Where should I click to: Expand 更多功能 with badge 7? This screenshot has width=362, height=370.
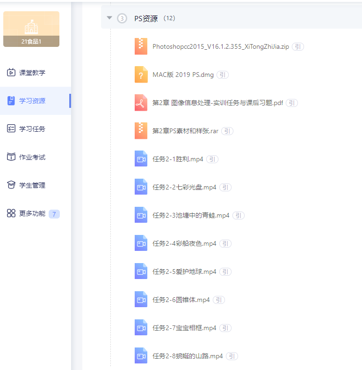32,213
